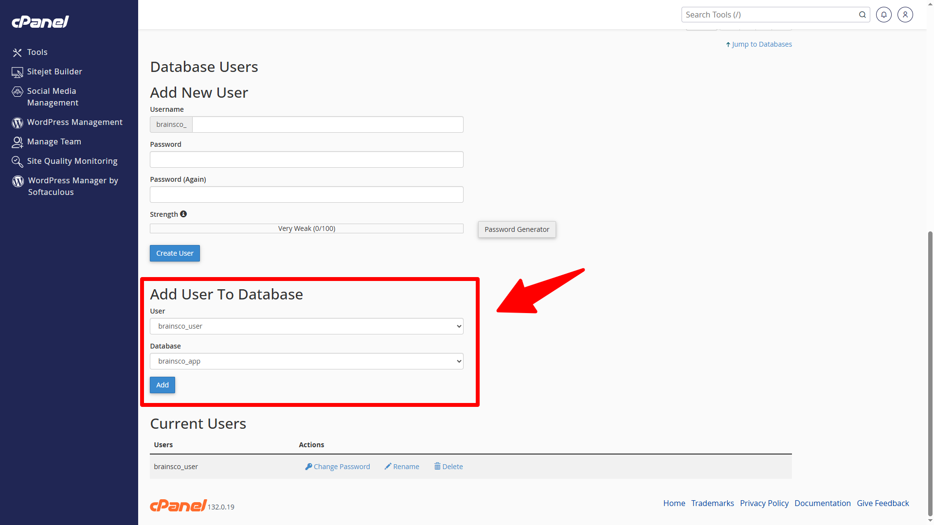Click the Database Users heading

click(204, 67)
